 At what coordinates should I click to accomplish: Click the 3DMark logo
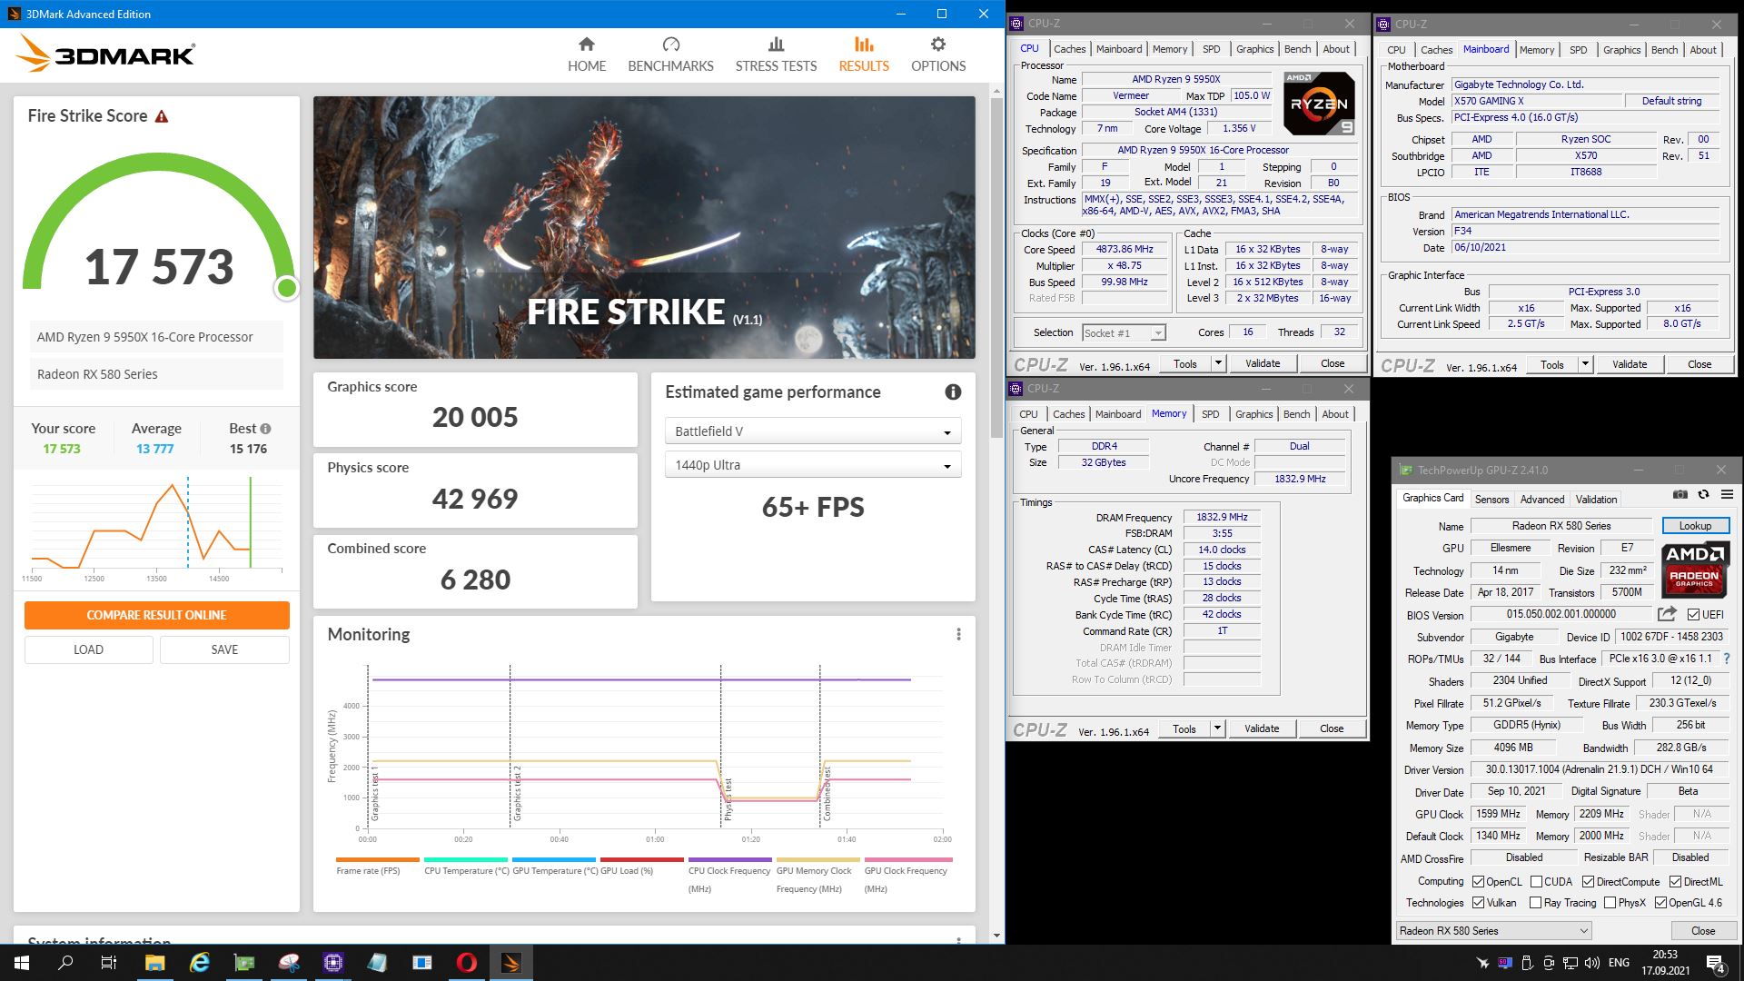pyautogui.click(x=104, y=54)
